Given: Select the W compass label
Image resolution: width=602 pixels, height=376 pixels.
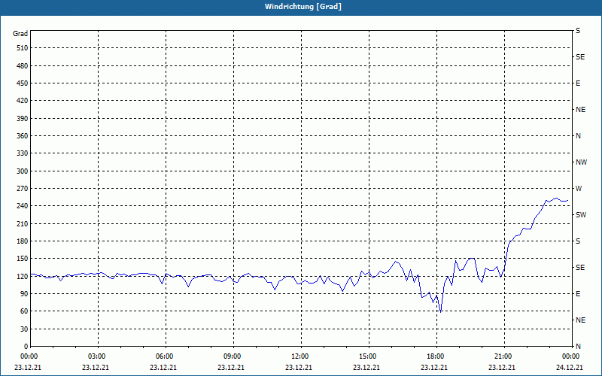Looking at the screenshot, I should [x=579, y=189].
